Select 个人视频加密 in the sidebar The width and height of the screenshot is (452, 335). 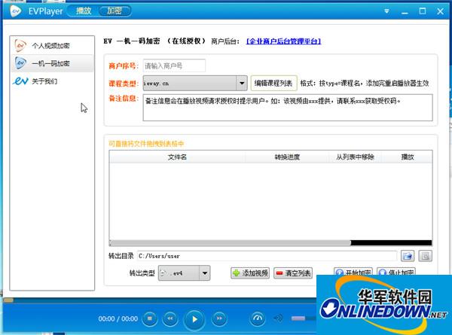pos(52,46)
